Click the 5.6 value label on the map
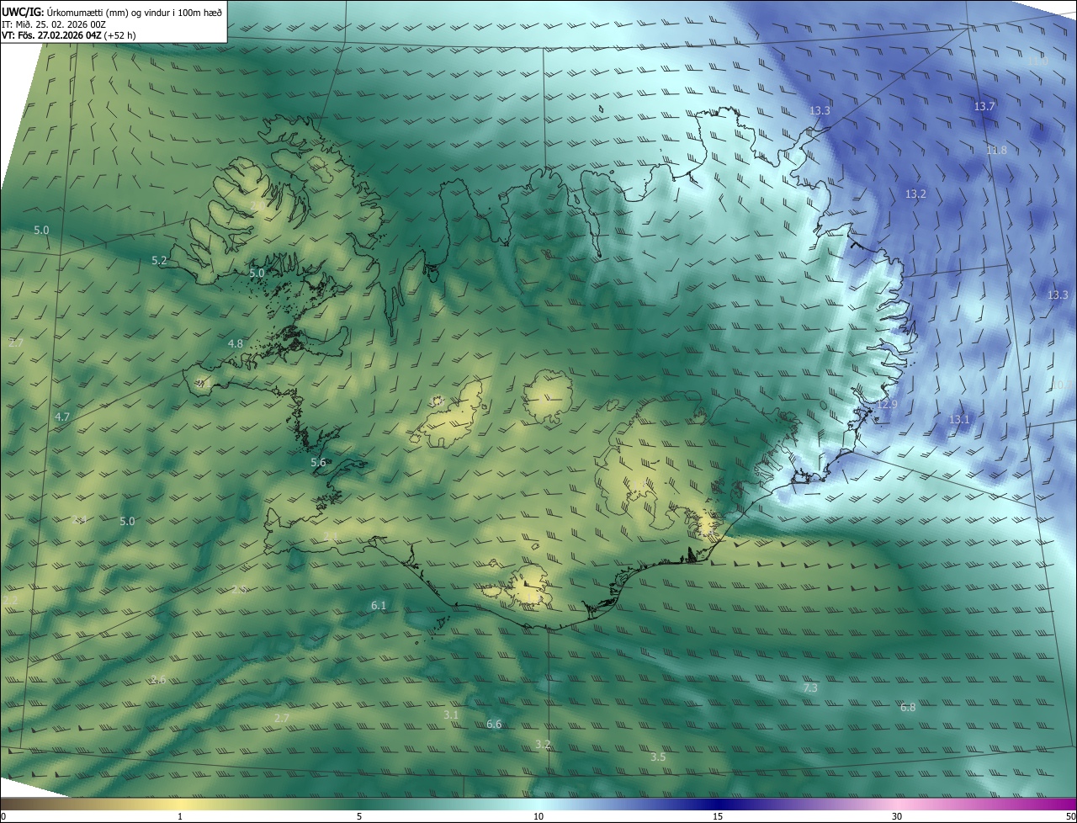The height and width of the screenshot is (823, 1077). (x=318, y=463)
